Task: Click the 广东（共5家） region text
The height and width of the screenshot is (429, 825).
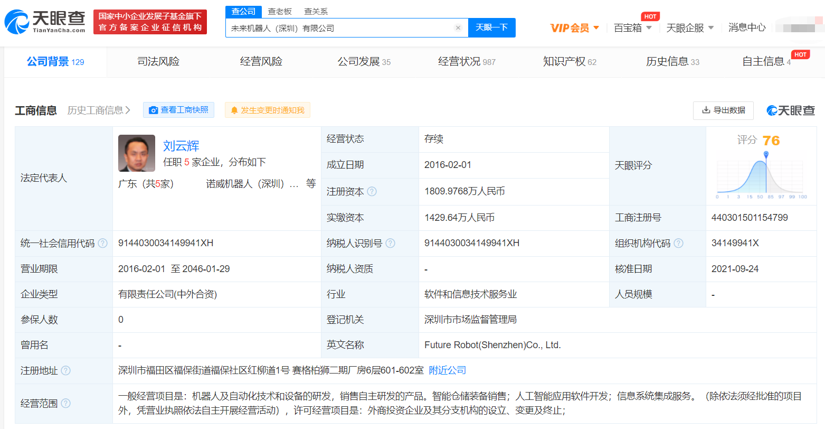Action: pyautogui.click(x=146, y=184)
